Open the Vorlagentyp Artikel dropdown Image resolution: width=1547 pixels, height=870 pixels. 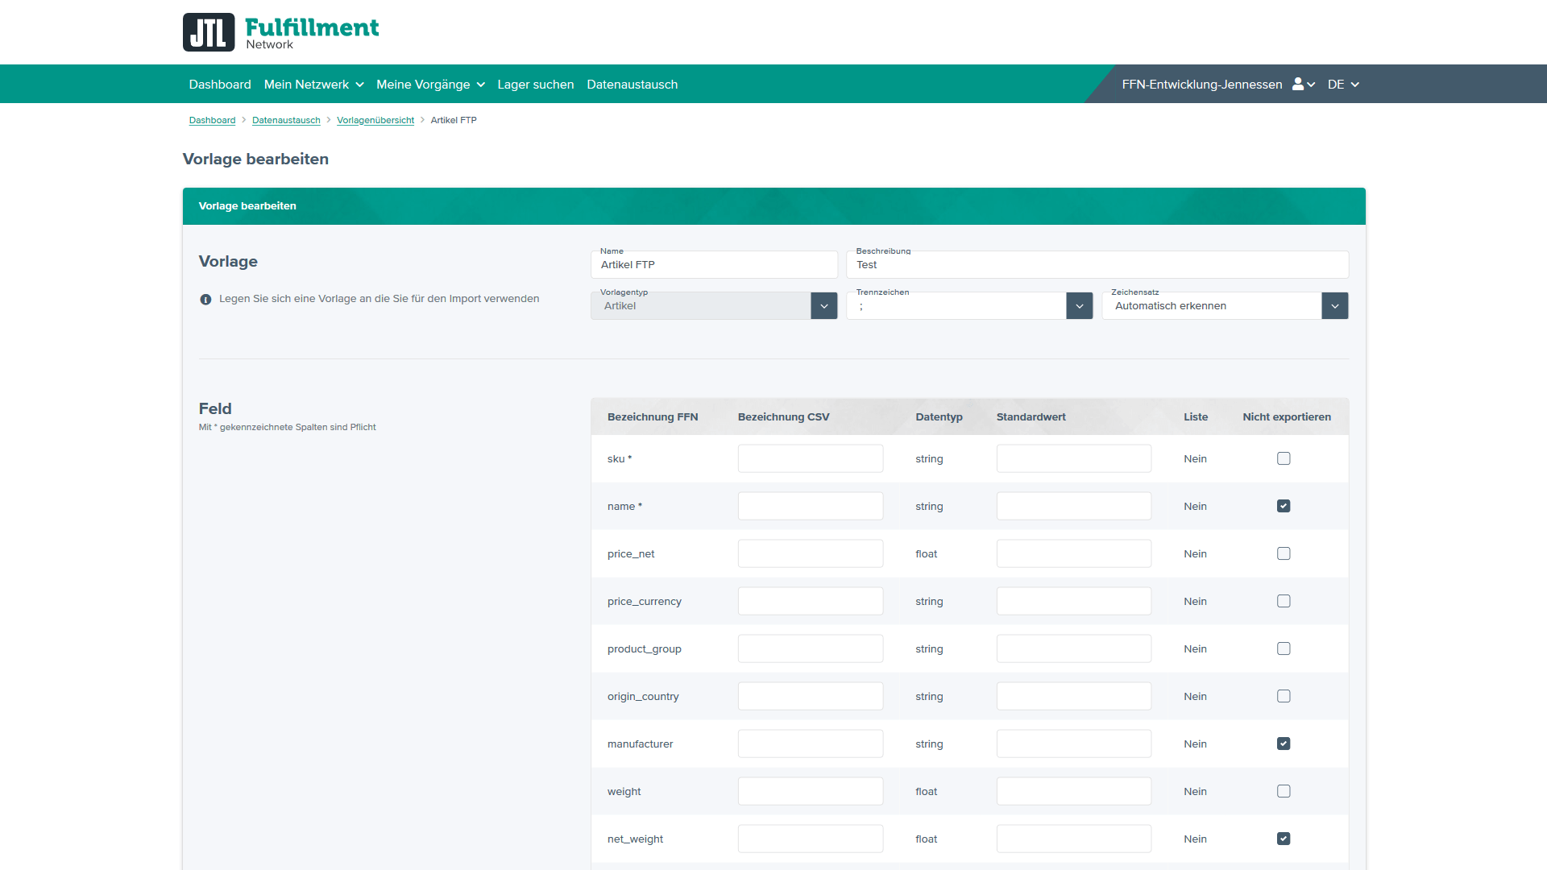tap(823, 306)
